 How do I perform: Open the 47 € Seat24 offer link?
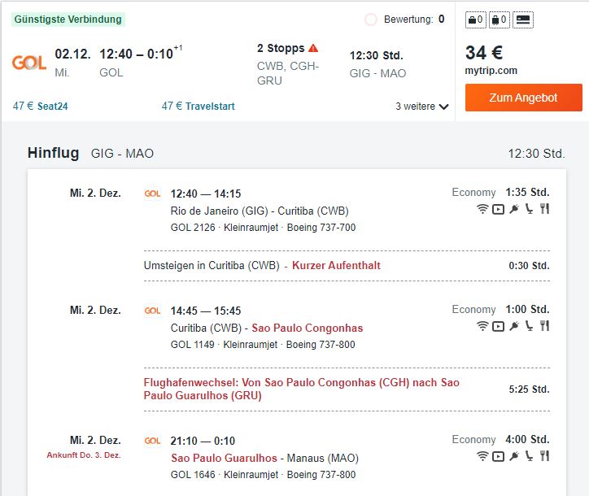(40, 107)
